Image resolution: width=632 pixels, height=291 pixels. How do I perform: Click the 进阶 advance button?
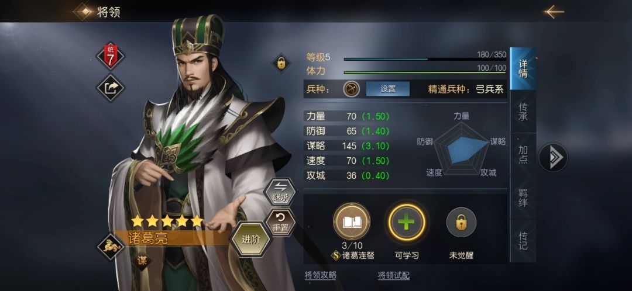tap(250, 239)
